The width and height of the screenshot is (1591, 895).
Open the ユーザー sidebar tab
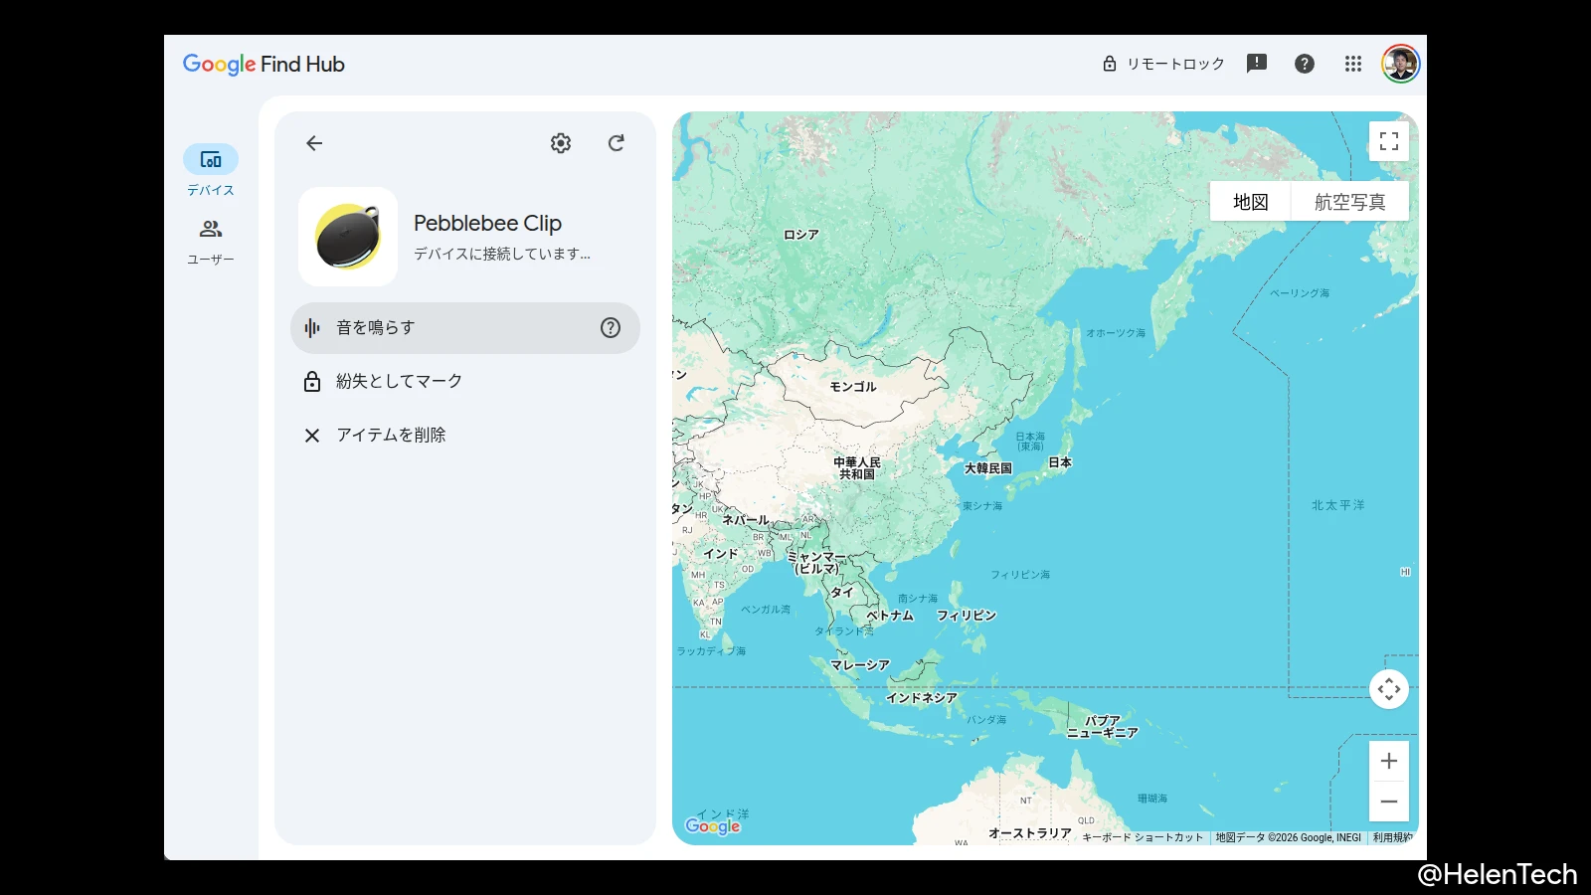click(211, 241)
